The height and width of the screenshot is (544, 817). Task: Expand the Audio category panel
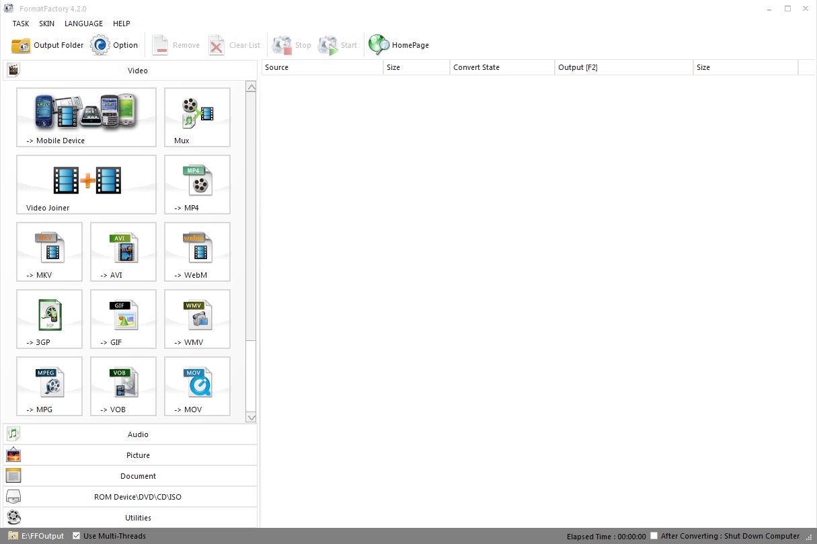click(x=130, y=434)
